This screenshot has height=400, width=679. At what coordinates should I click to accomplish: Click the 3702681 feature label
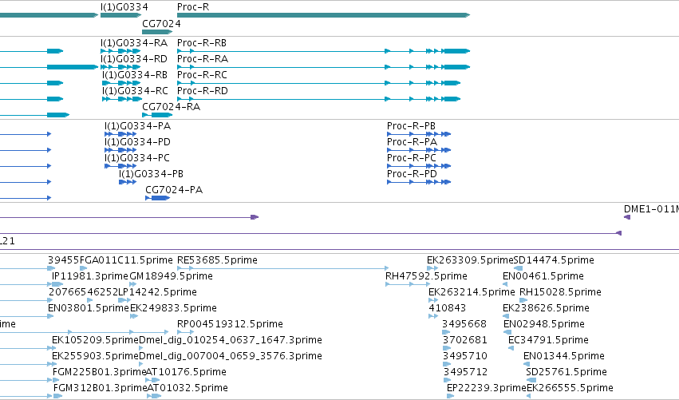[x=465, y=340]
